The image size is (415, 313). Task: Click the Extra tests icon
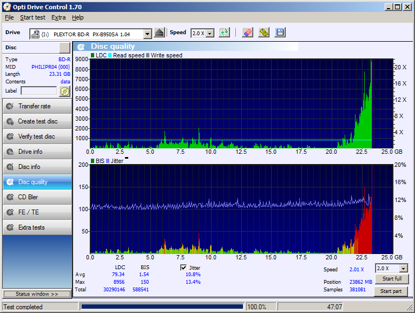coord(10,227)
